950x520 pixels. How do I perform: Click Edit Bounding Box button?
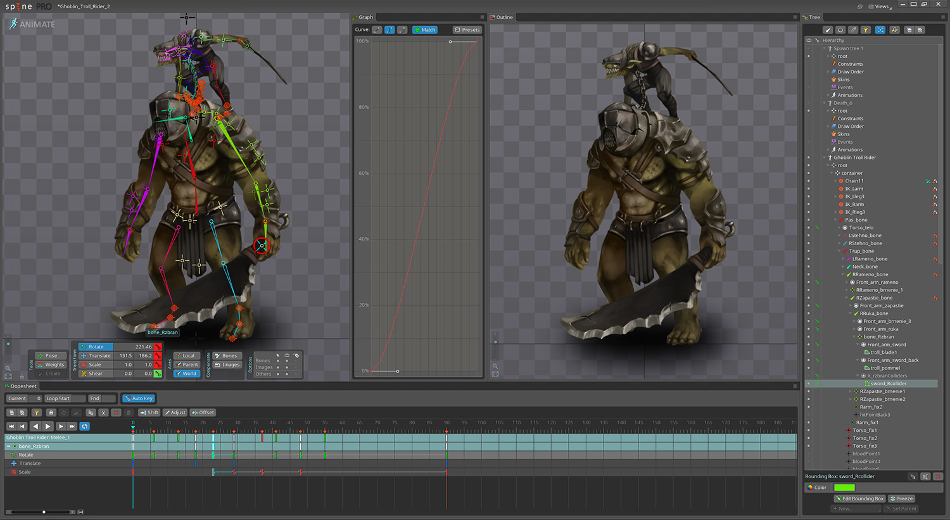pos(859,498)
